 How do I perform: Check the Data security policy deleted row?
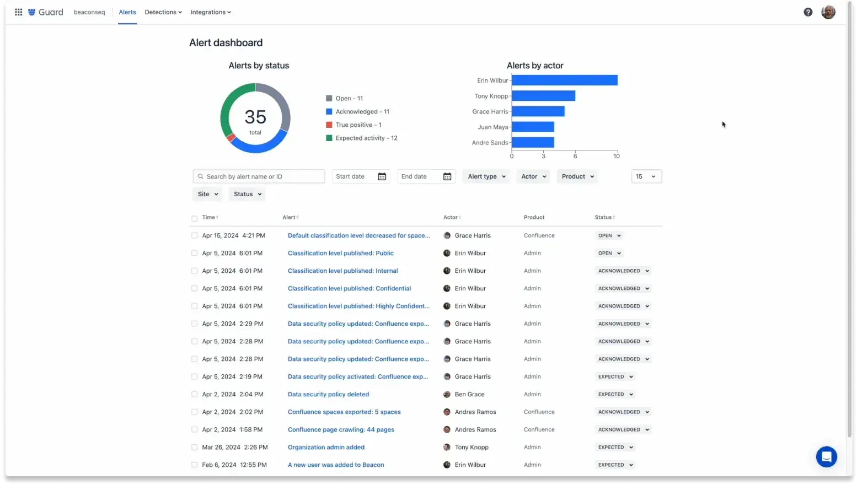coord(194,394)
